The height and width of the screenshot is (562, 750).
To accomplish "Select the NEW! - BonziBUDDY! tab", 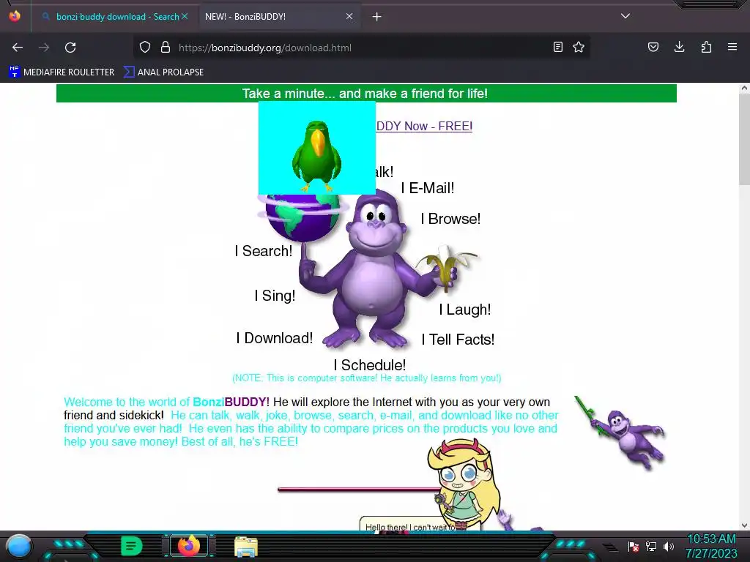I will (279, 17).
